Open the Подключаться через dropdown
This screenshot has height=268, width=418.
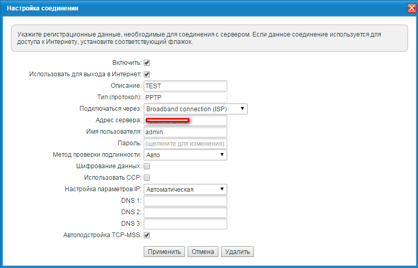(x=195, y=109)
